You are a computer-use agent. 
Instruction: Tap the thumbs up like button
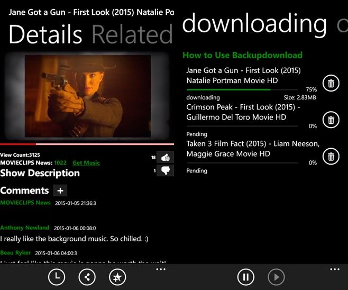166,157
